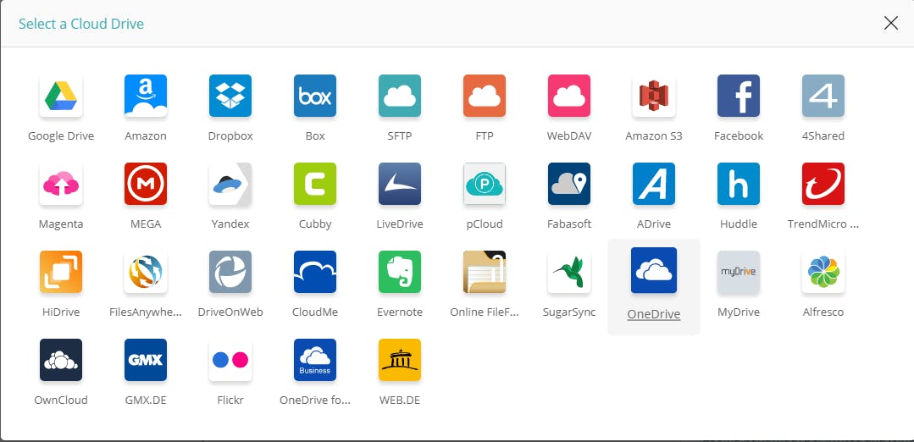The height and width of the screenshot is (442, 914).
Task: Select the OneDrive for Business icon
Action: tap(315, 359)
